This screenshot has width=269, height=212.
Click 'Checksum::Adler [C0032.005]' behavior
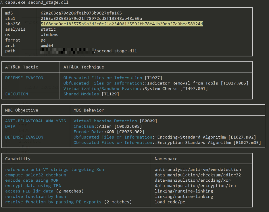(x=108, y=126)
